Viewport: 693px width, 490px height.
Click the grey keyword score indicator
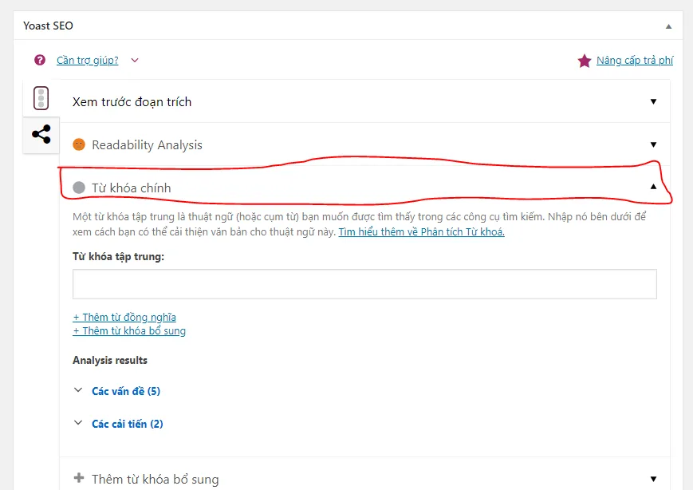(x=79, y=188)
